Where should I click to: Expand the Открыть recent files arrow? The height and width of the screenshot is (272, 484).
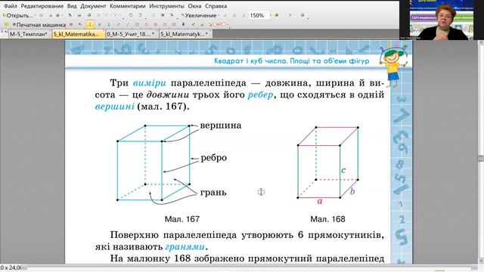35,15
